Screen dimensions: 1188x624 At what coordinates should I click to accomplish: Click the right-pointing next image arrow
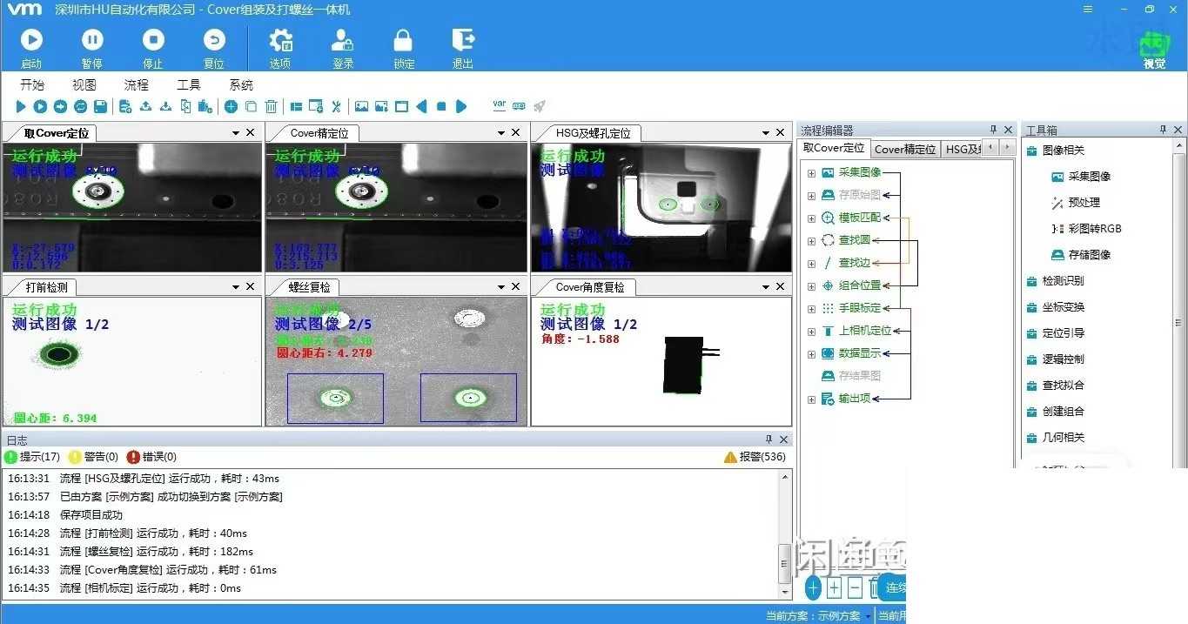pyautogui.click(x=461, y=106)
